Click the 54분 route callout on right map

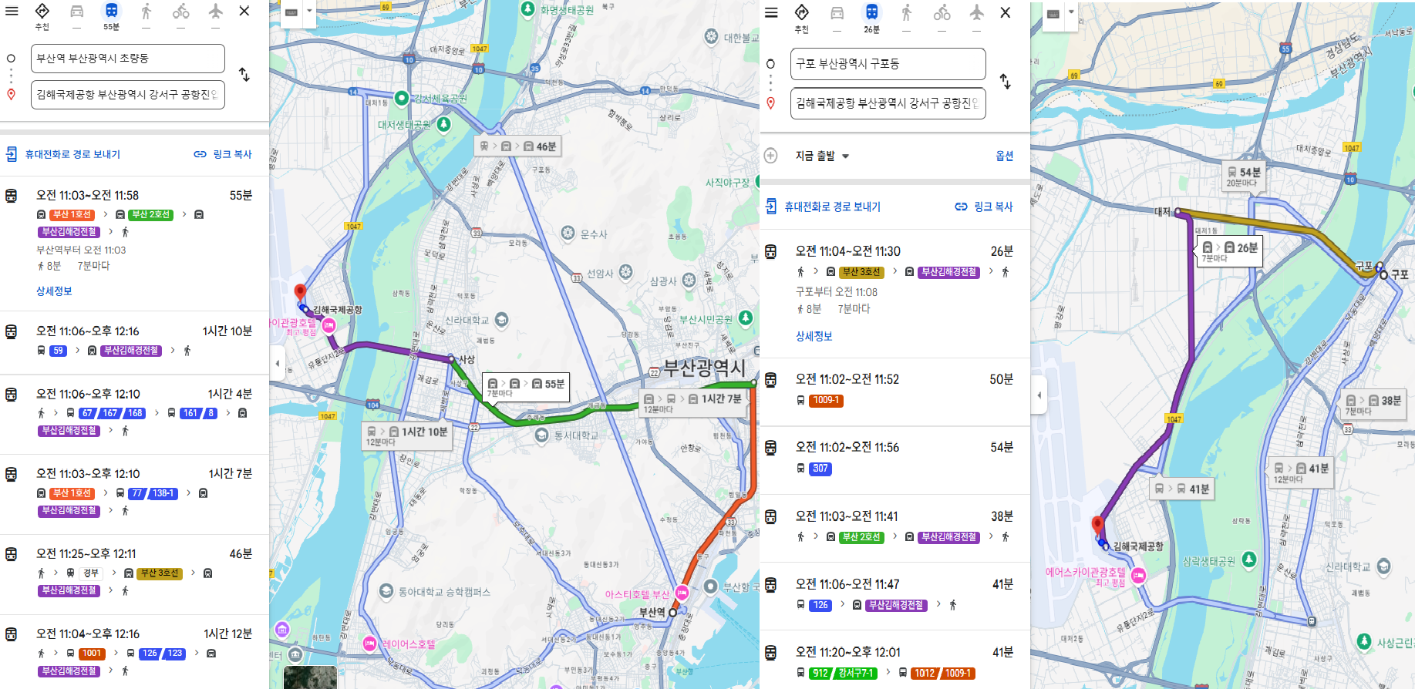click(1243, 176)
